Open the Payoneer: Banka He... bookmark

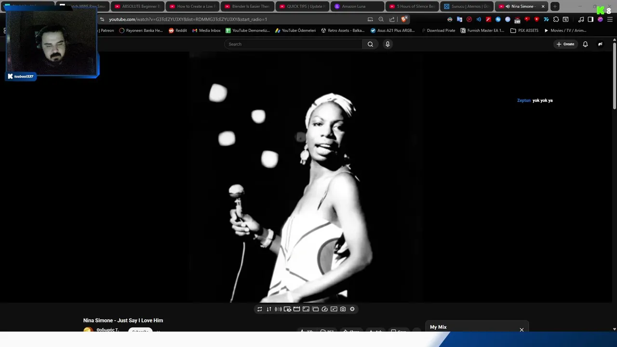tap(141, 30)
